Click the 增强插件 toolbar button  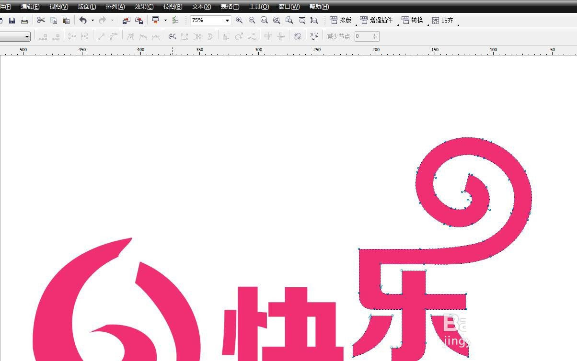378,20
